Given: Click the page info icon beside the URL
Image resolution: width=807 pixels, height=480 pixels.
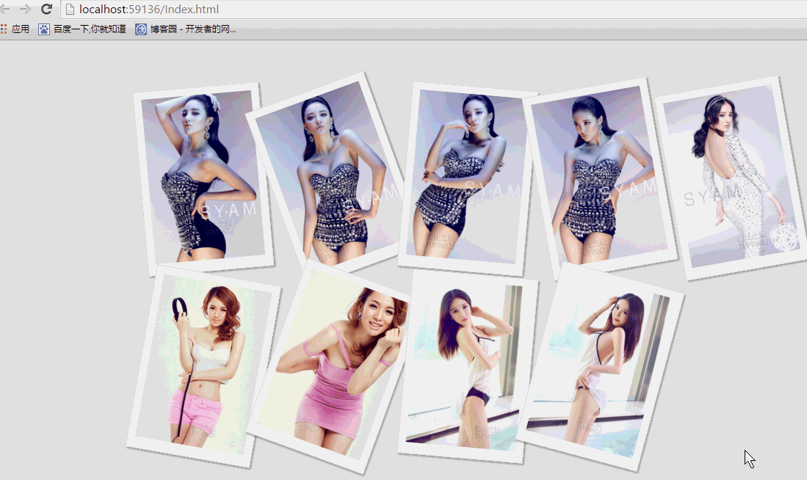Looking at the screenshot, I should tap(70, 10).
